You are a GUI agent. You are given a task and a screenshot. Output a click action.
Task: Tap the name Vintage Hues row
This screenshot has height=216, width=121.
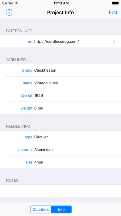pyautogui.click(x=60, y=83)
